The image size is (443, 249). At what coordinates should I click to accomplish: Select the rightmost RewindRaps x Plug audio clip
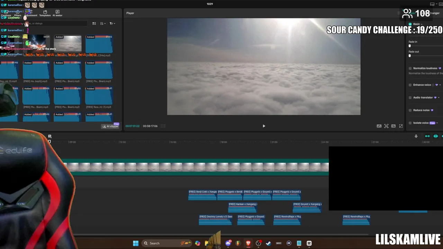point(356,220)
